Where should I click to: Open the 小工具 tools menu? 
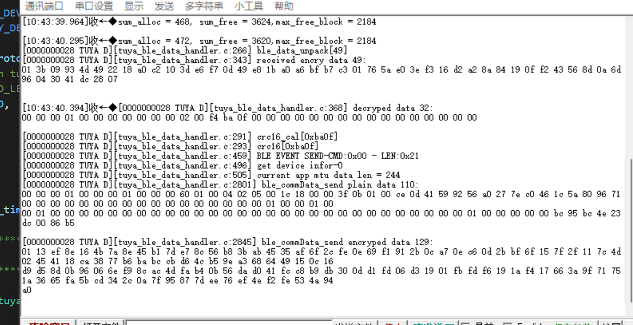pos(249,6)
